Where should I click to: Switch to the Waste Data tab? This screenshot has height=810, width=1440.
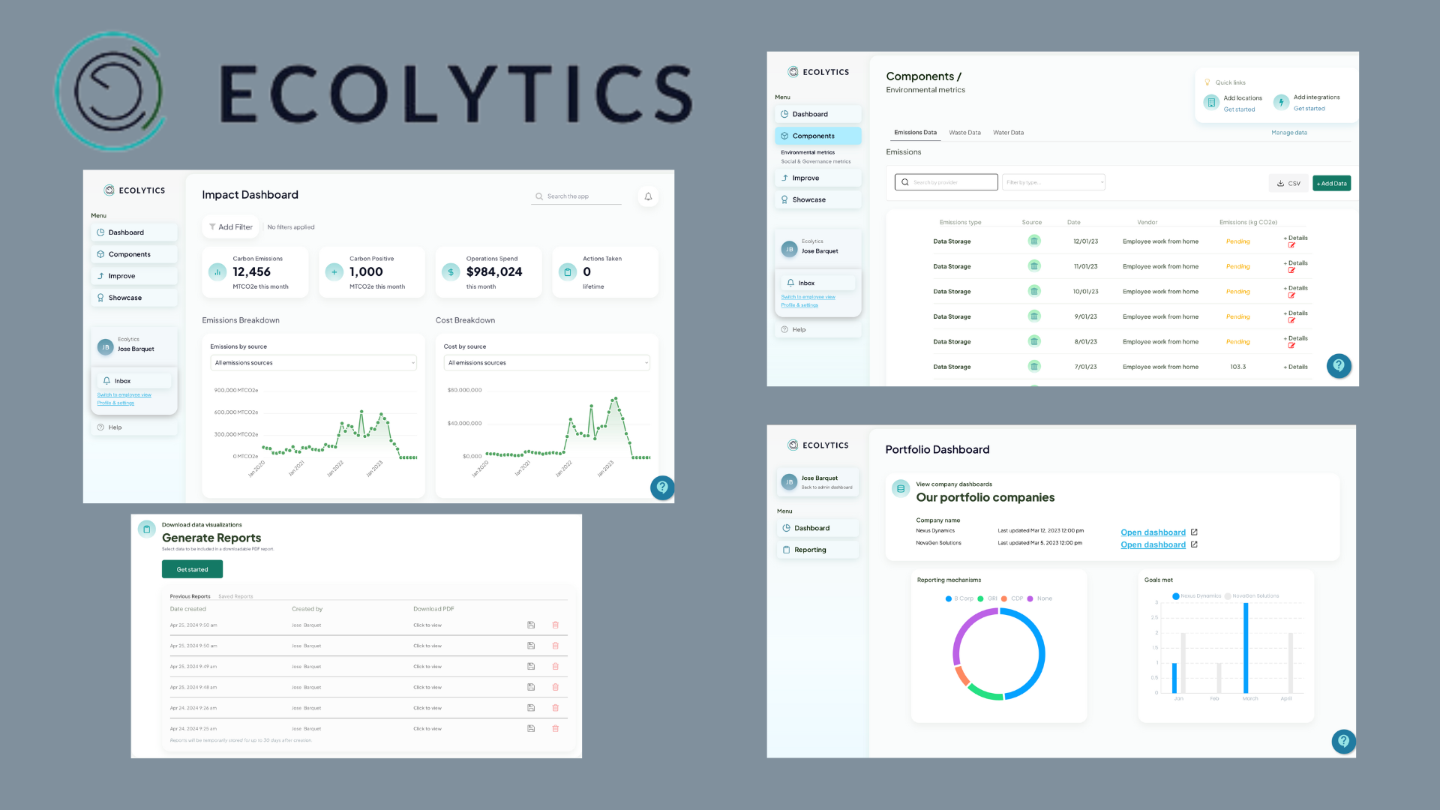point(964,133)
